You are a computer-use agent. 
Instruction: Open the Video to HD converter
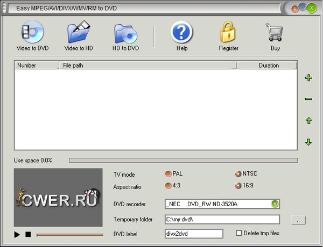pyautogui.click(x=79, y=34)
